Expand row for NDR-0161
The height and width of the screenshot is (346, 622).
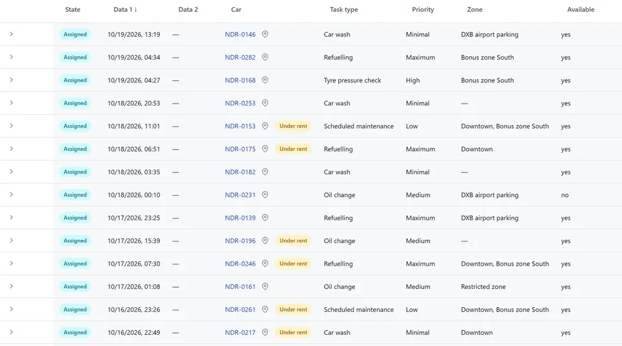pyautogui.click(x=12, y=286)
